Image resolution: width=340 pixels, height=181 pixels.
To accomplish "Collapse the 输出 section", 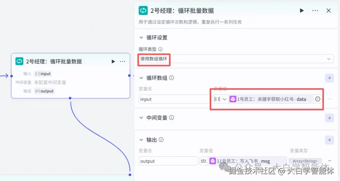I will [x=141, y=140].
